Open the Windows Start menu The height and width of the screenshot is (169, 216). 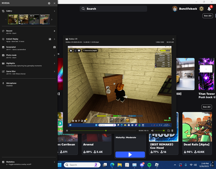[60, 165]
